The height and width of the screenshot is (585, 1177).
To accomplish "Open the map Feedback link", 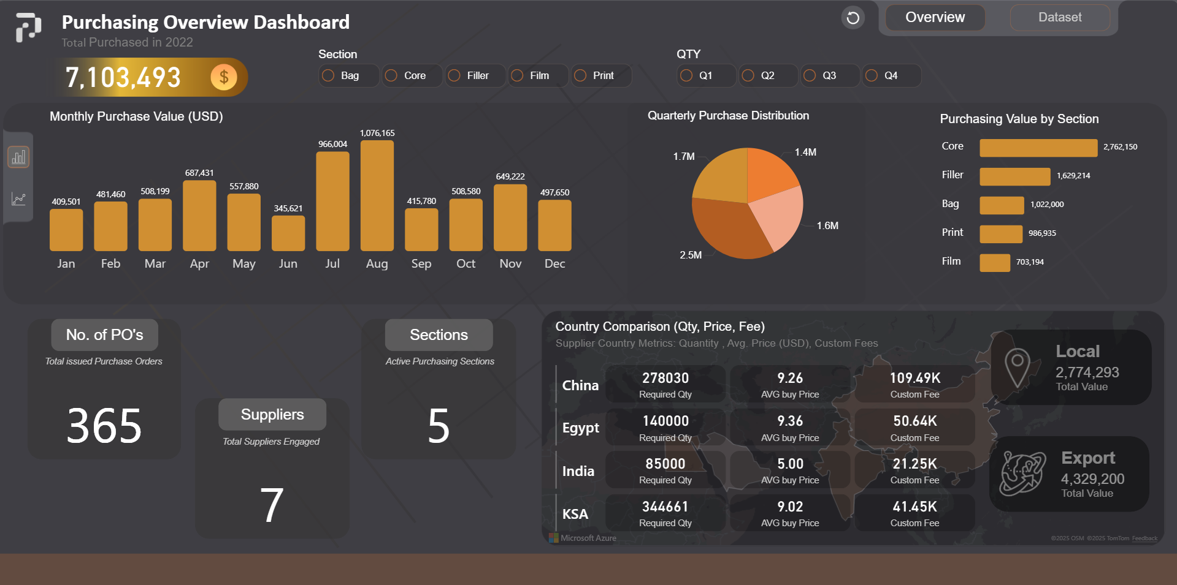I will (1144, 538).
